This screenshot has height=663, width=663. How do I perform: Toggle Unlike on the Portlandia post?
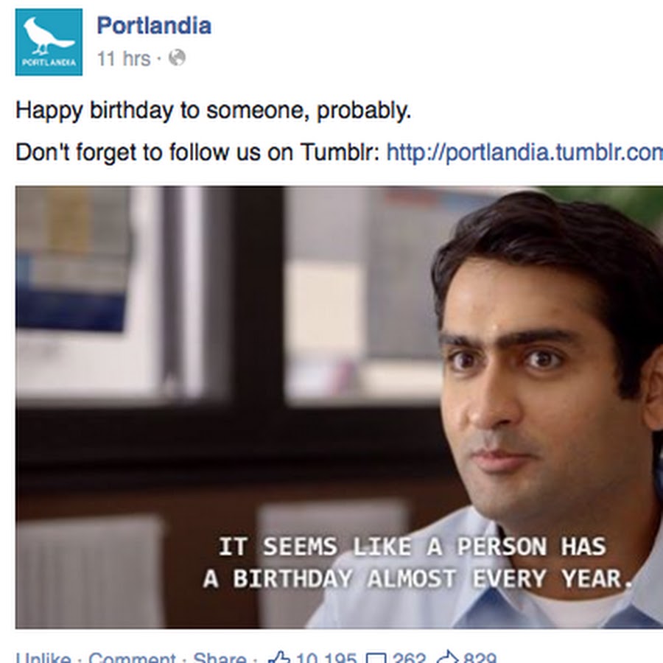pos(43,657)
